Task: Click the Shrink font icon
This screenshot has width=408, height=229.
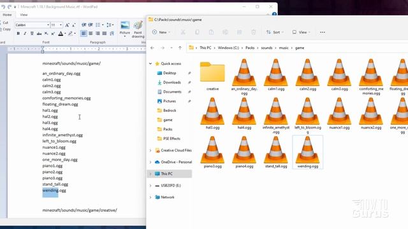Action: coord(74,25)
